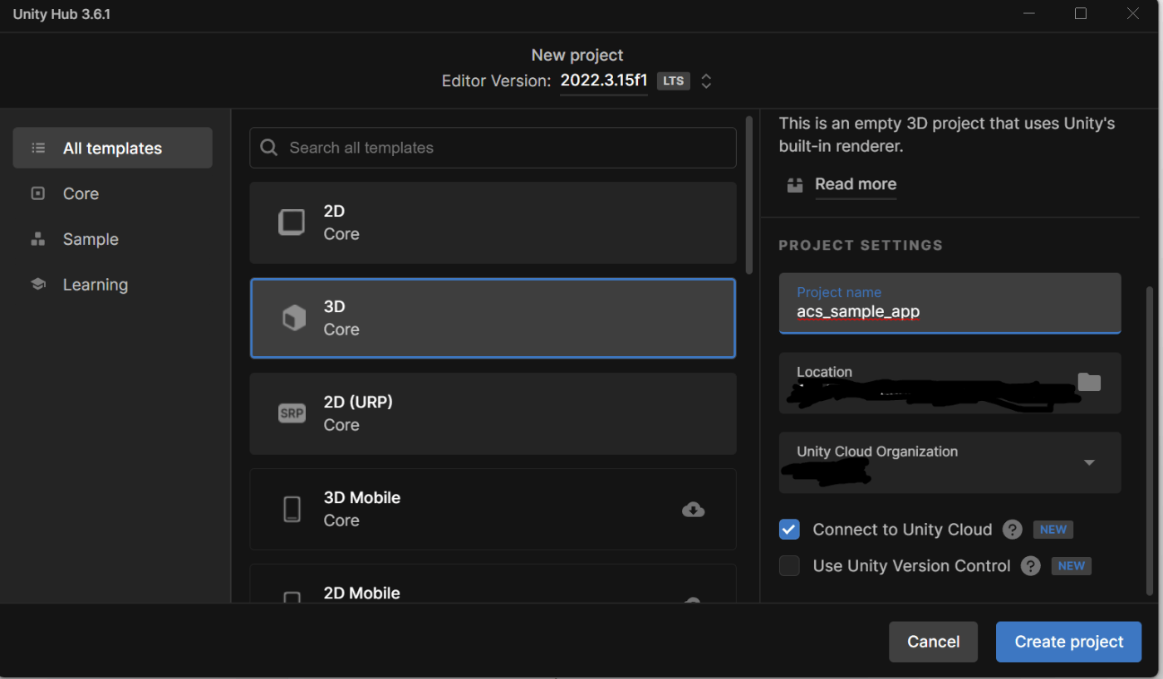
Task: Click the Learning graduation cap icon
Action: click(x=37, y=285)
